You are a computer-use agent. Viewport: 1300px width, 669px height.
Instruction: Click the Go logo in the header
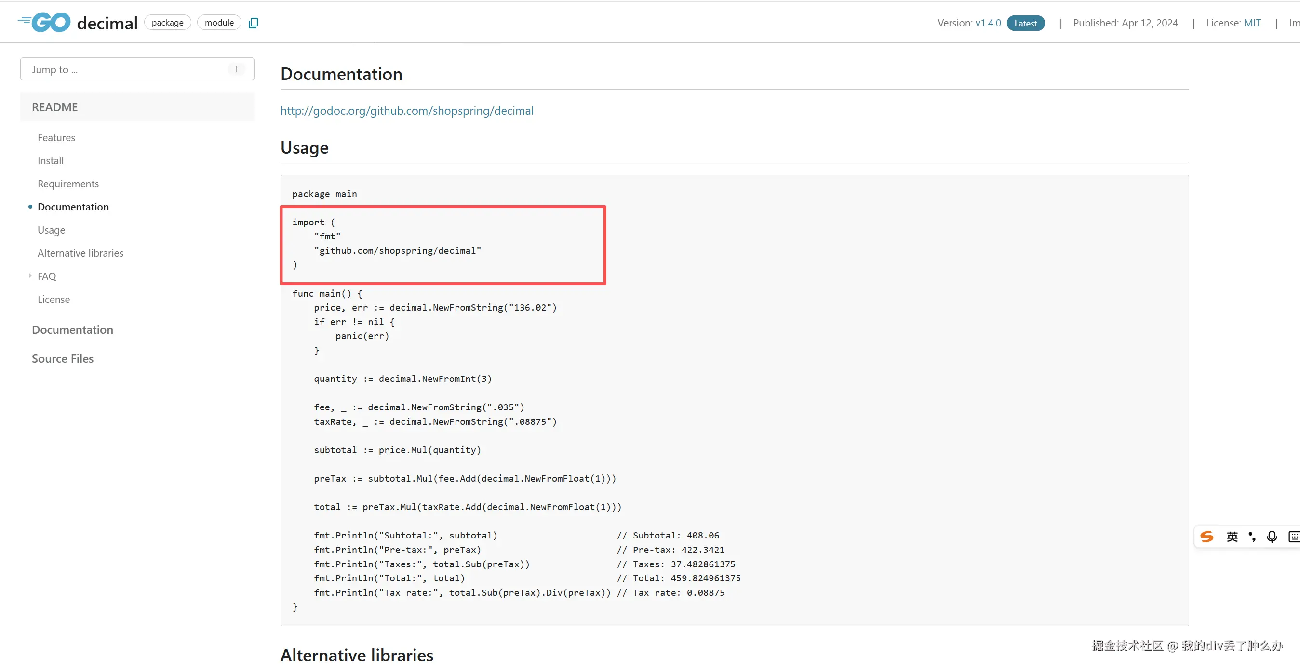coord(44,22)
